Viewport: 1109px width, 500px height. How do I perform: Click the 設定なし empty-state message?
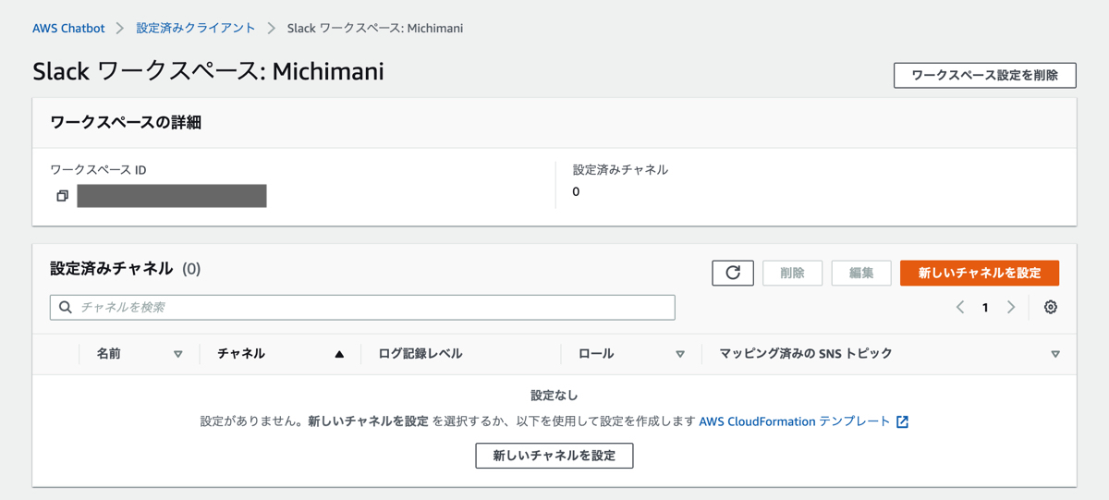(x=554, y=396)
